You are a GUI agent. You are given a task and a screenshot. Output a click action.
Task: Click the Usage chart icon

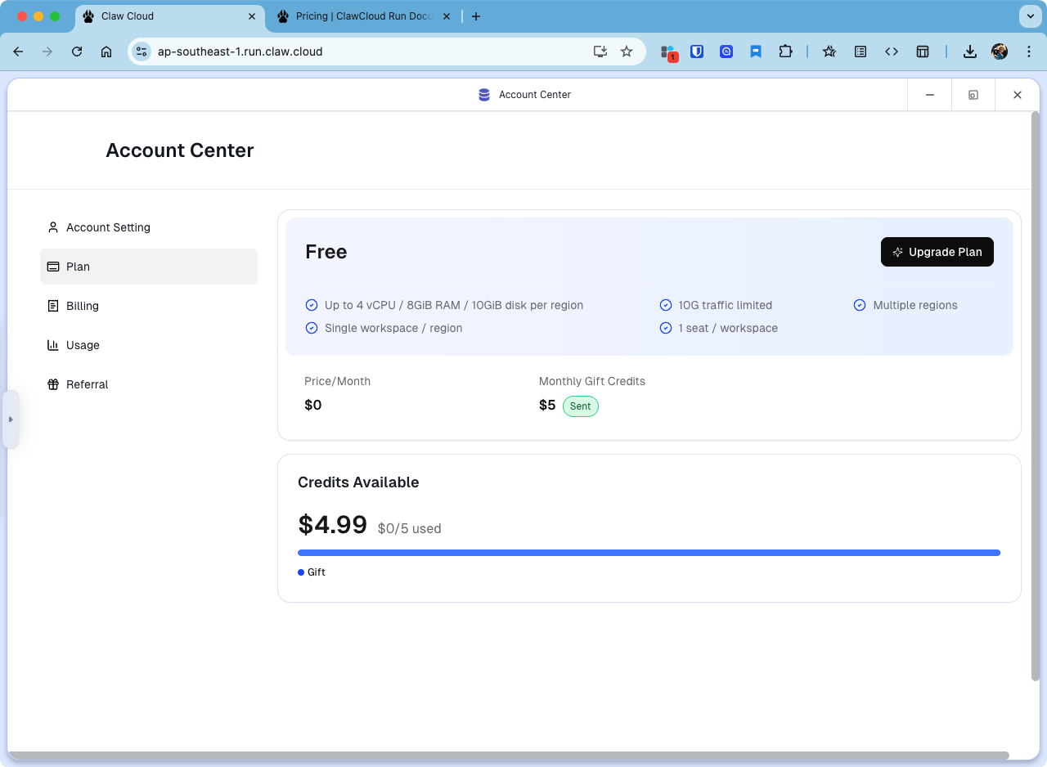click(53, 345)
